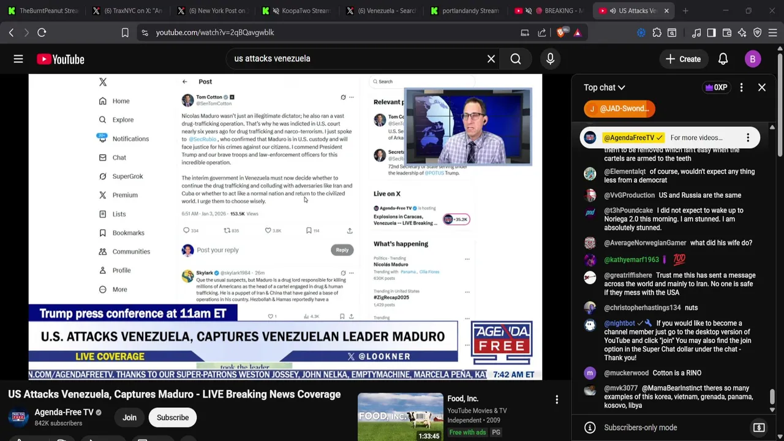Click the @AverageNorwegianGamer chat message
Image resolution: width=784 pixels, height=441 pixels.
coord(721,243)
